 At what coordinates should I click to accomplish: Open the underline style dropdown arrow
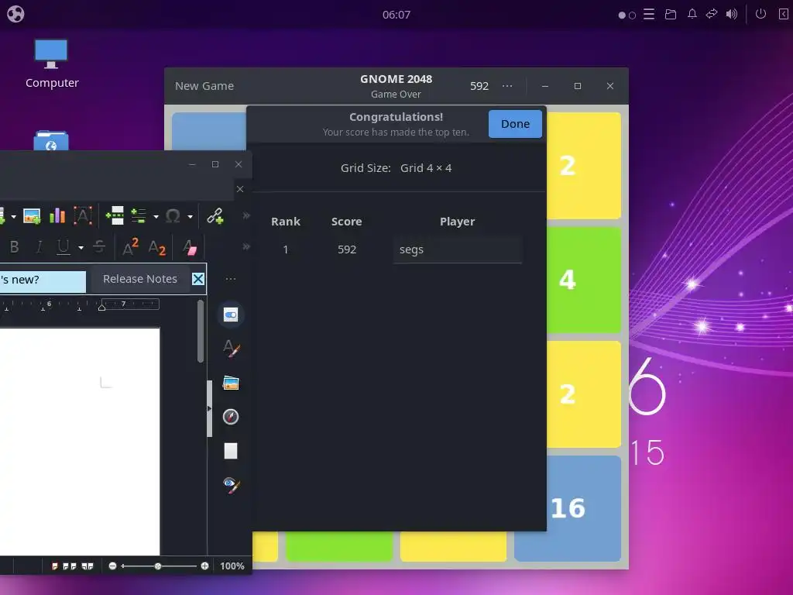pos(81,248)
